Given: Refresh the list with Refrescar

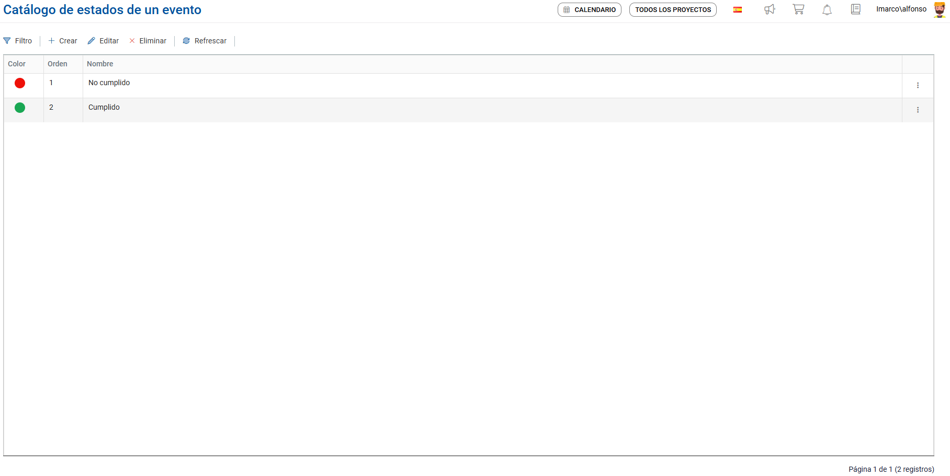Looking at the screenshot, I should [x=205, y=41].
